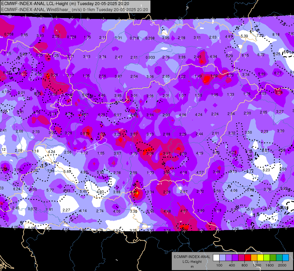Click the wind shear value 7.28
This screenshot has height=271, width=294.
pos(235,229)
